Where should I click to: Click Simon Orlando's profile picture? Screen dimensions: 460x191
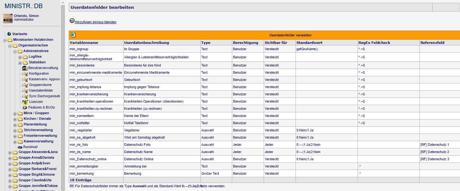tap(8, 19)
